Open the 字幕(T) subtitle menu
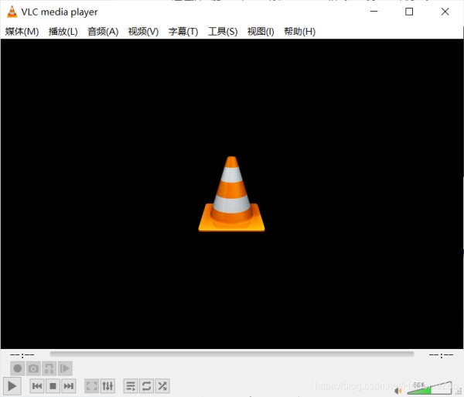The image size is (464, 397). click(183, 32)
